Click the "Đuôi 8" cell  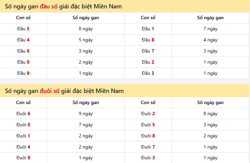coord(148,136)
